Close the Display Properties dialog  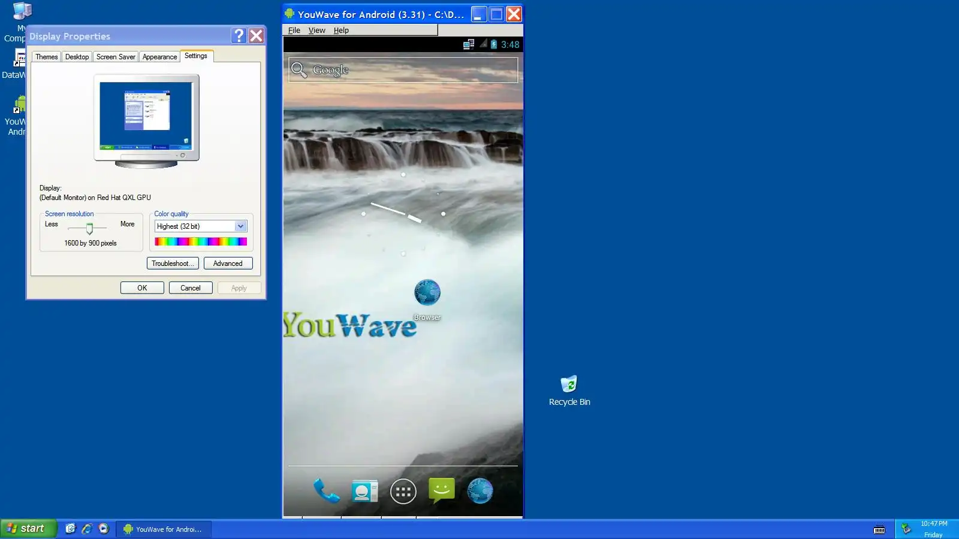click(x=257, y=36)
